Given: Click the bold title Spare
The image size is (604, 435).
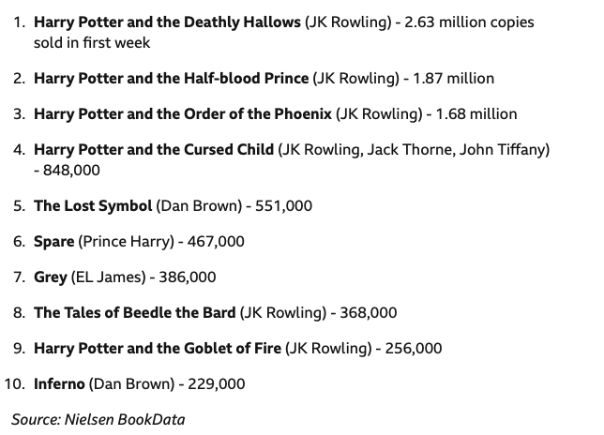Looking at the screenshot, I should coord(53,242).
